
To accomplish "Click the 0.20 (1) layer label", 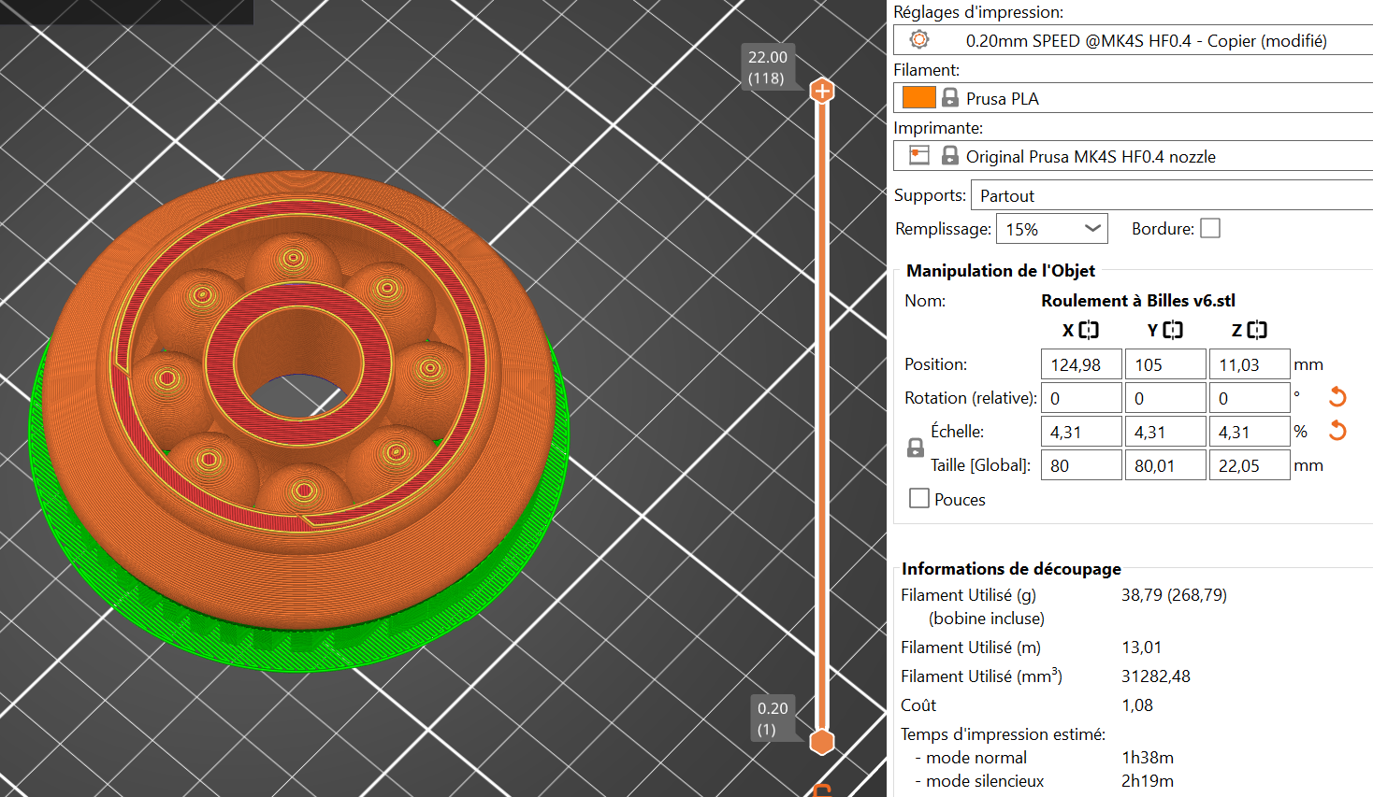I will coord(773,719).
